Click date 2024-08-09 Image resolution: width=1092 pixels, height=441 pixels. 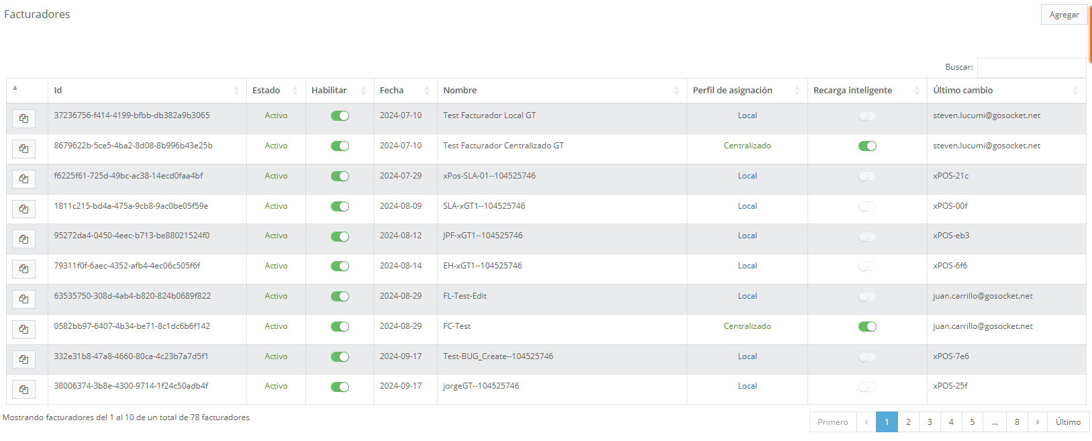[401, 206]
